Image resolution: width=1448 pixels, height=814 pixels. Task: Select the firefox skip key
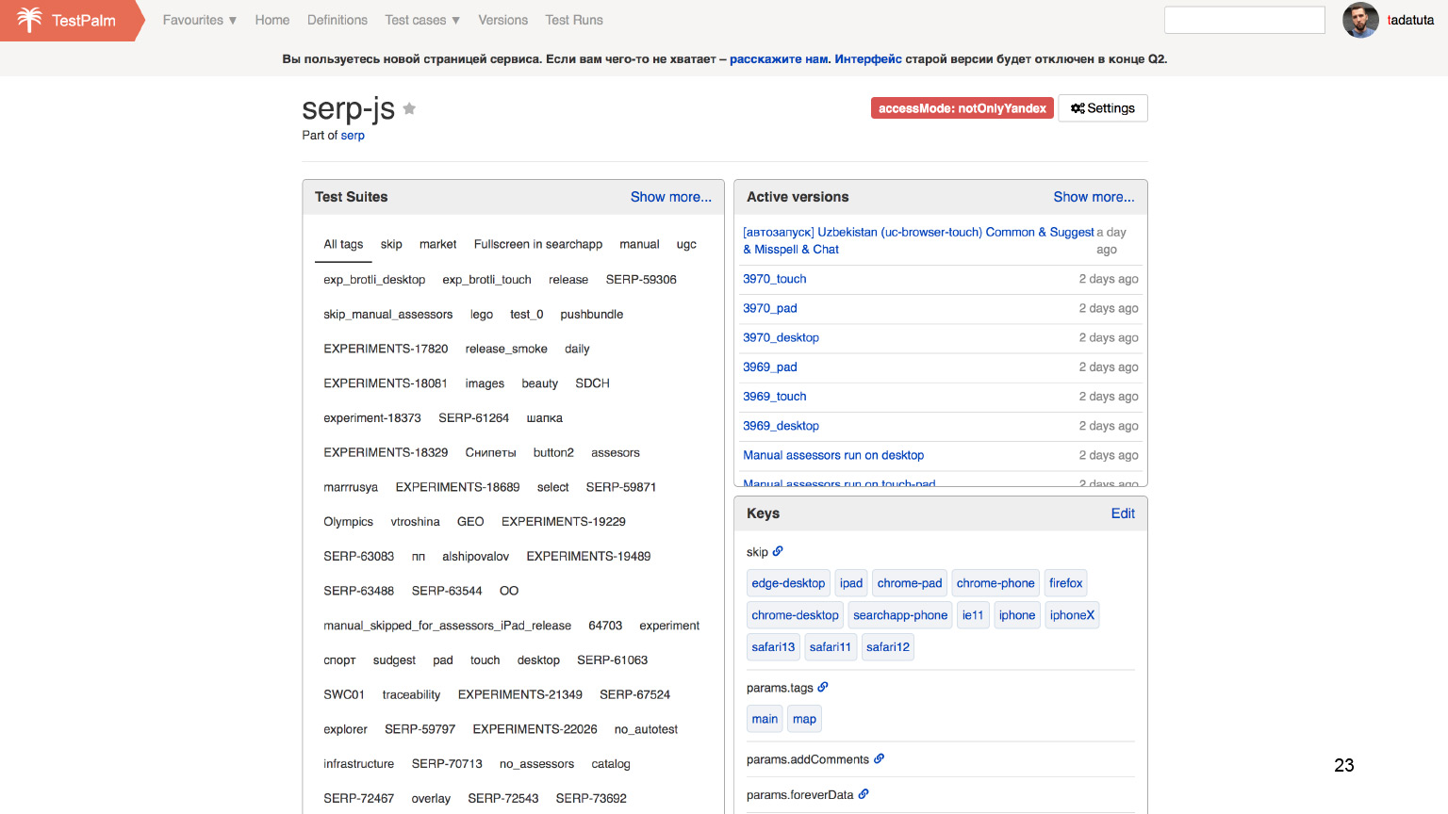[1066, 583]
